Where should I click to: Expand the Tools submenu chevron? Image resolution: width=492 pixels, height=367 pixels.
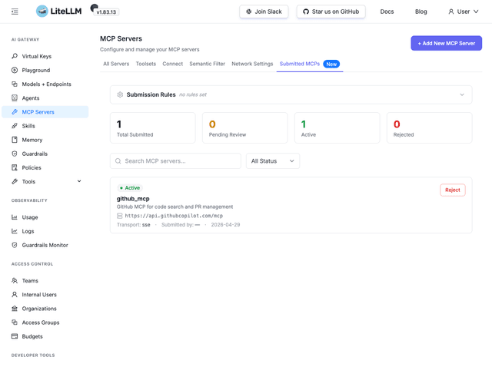[x=79, y=181]
